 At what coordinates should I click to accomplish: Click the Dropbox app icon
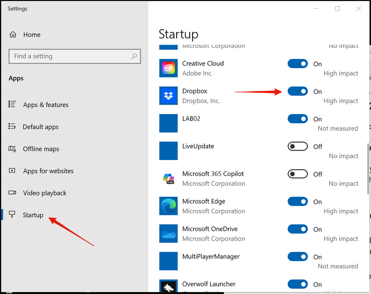point(168,96)
